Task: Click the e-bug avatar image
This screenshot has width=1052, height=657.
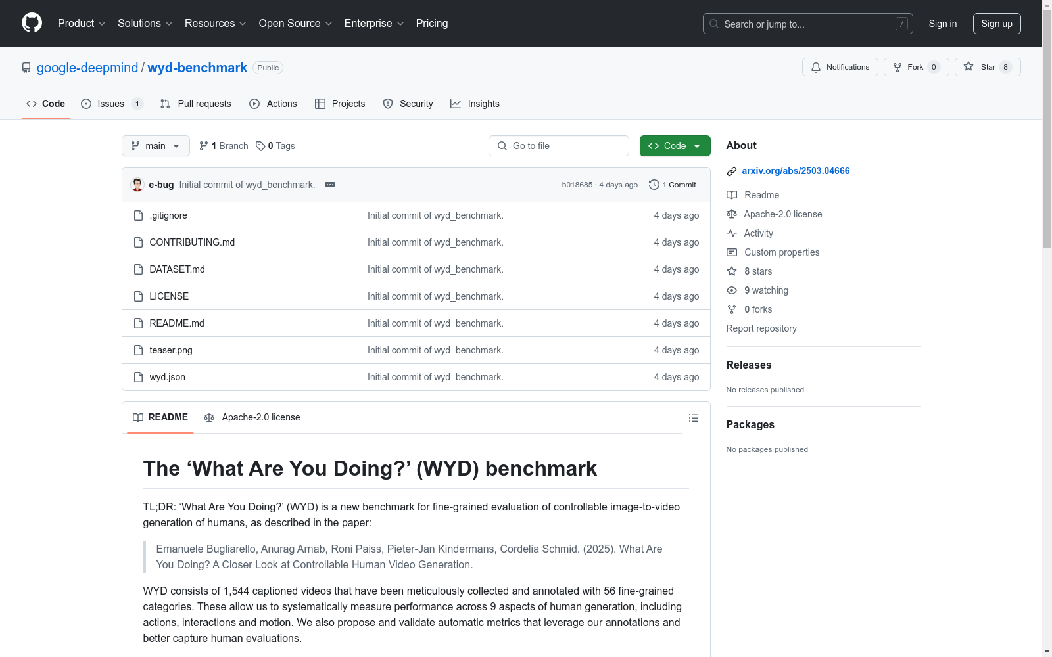Action: [137, 185]
